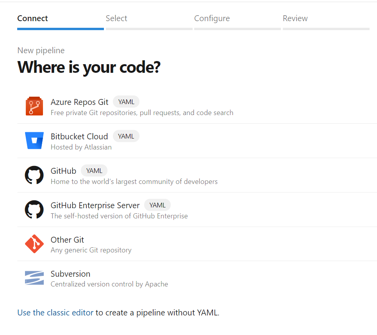Click the Azure Repos Git icon
The height and width of the screenshot is (335, 377).
(x=34, y=106)
